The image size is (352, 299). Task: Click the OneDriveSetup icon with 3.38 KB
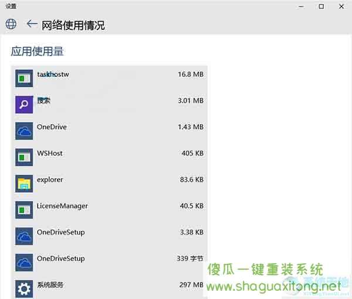(x=24, y=236)
